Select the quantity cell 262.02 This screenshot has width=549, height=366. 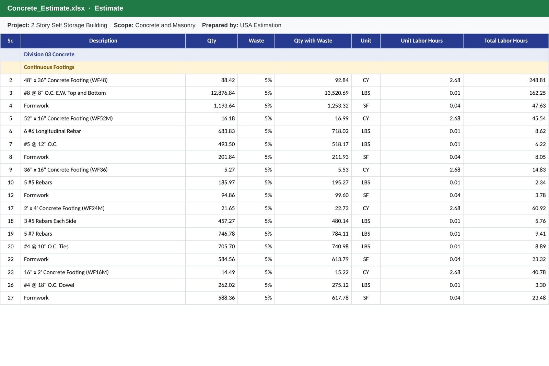point(211,285)
